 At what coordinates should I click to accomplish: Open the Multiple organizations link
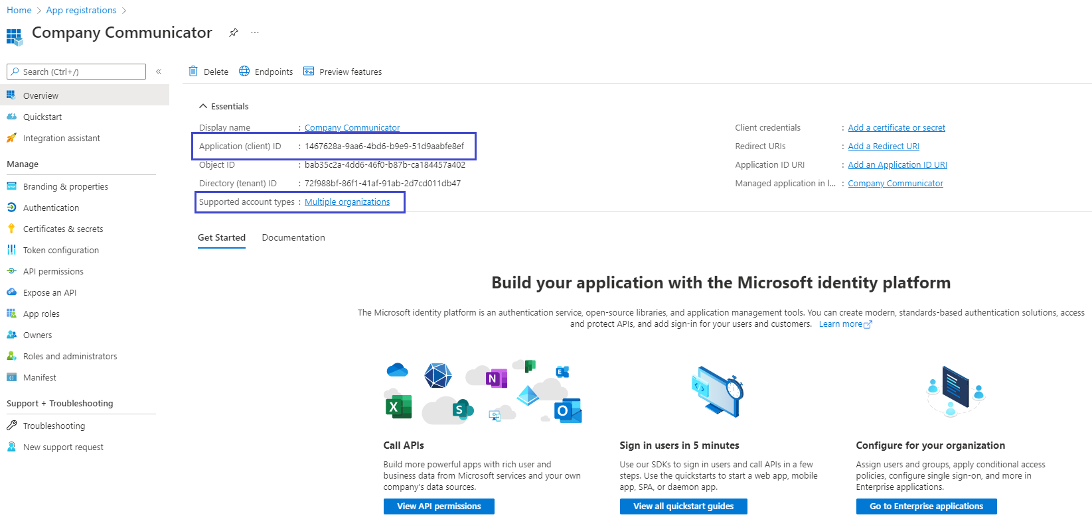(x=347, y=202)
